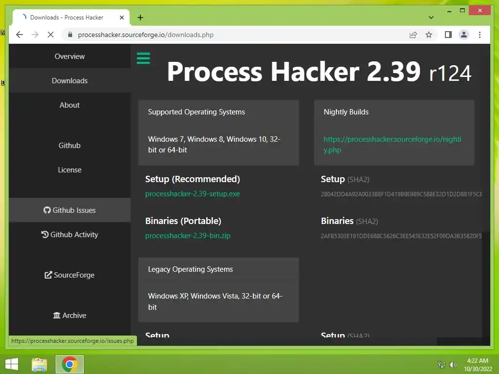Click the Supported Operating Systems card title

tap(196, 112)
